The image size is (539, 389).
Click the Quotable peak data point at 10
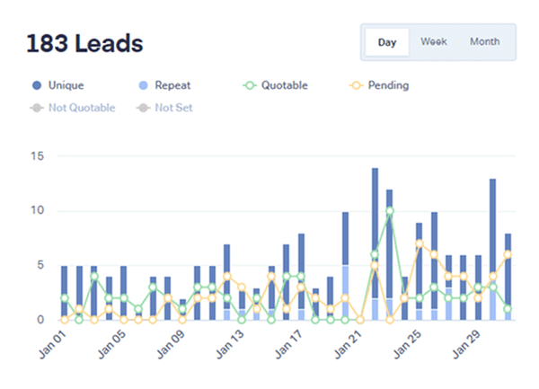click(x=390, y=211)
